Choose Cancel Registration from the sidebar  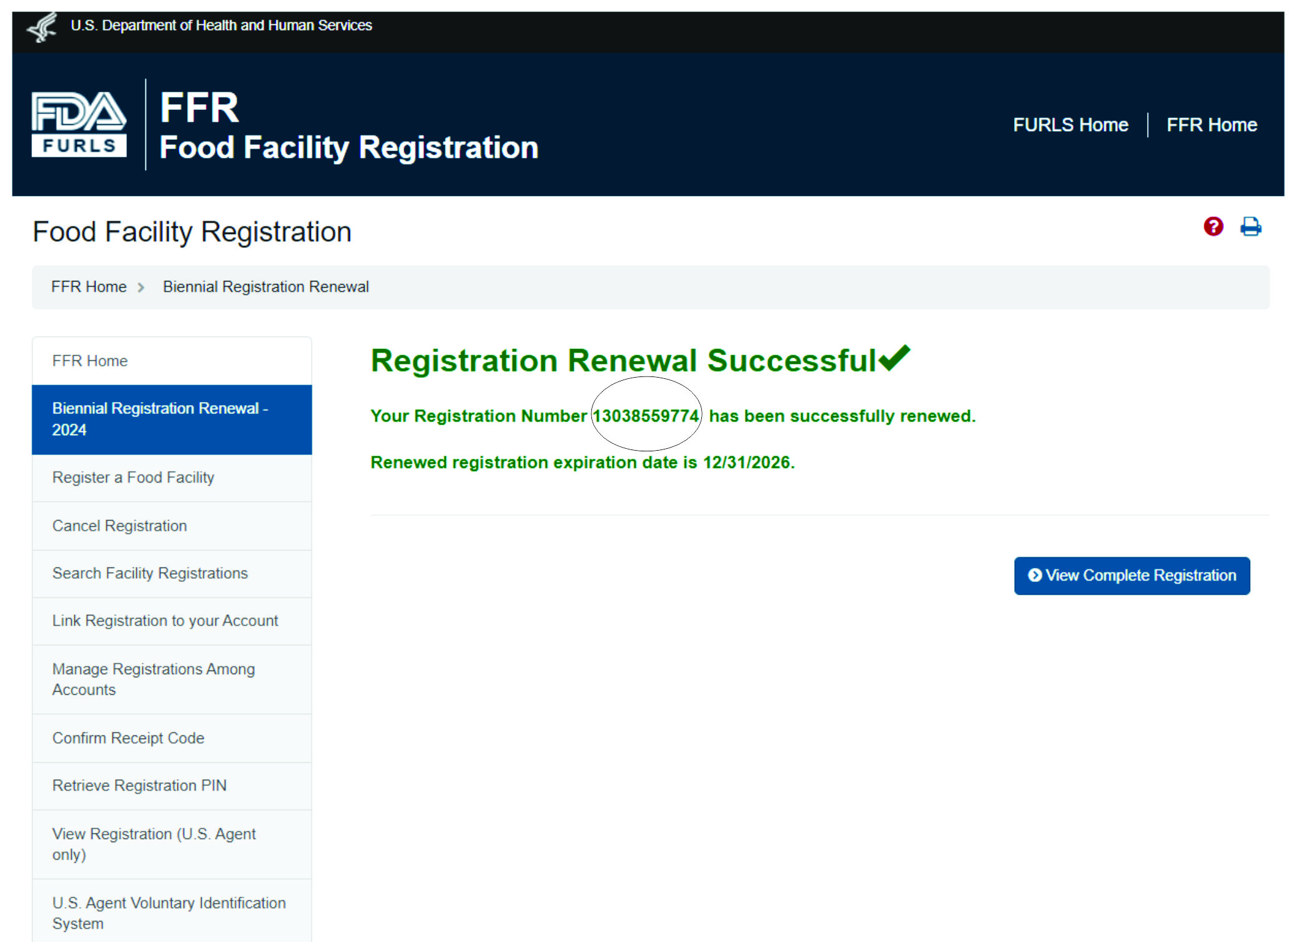click(172, 526)
